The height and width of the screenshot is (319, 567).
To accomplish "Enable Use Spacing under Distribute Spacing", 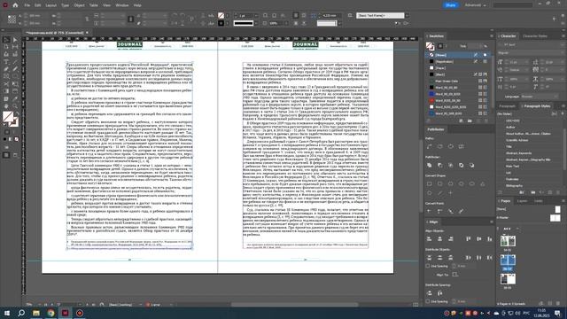I will coord(428,301).
